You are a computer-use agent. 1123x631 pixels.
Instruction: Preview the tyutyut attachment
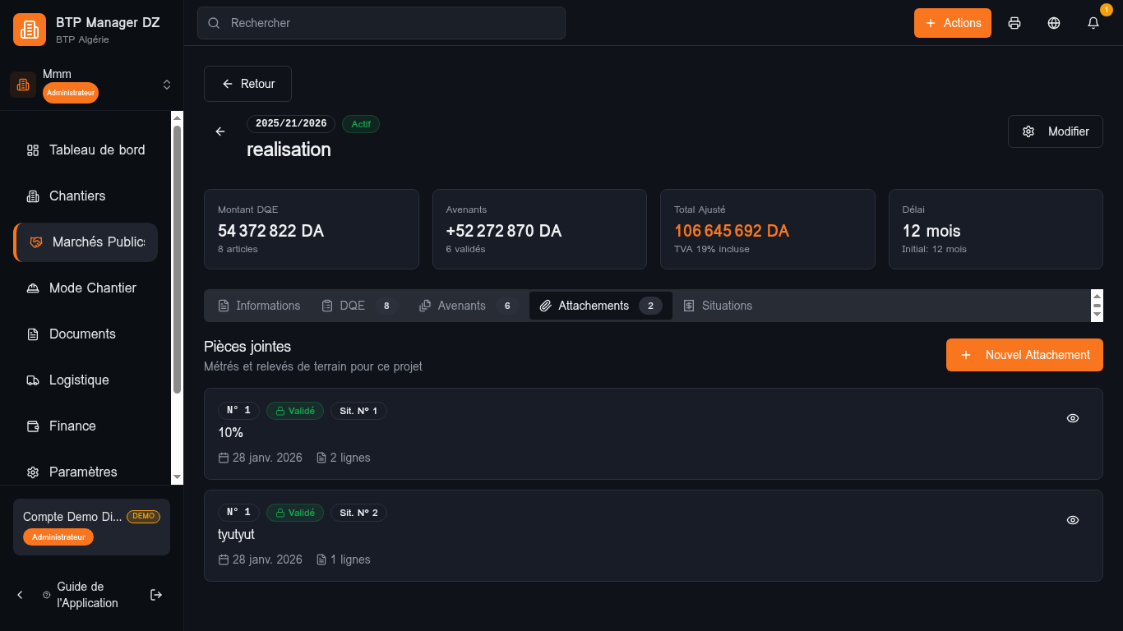tap(1072, 520)
